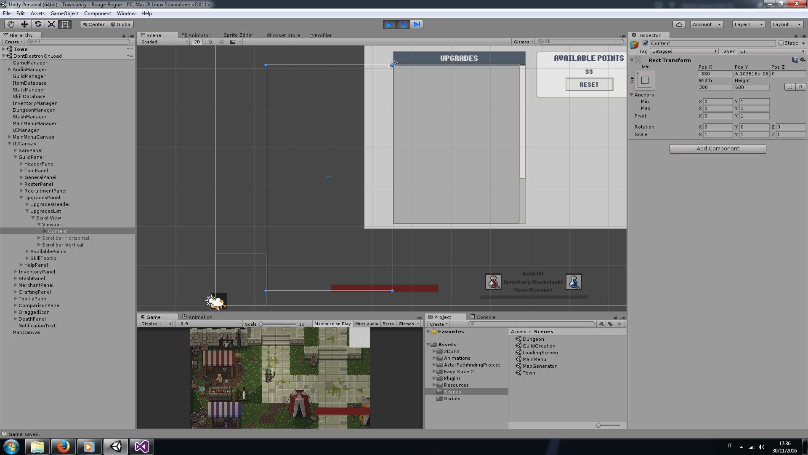Open Unity Cloud Services panel
The height and width of the screenshot is (455, 808).
(x=679, y=24)
